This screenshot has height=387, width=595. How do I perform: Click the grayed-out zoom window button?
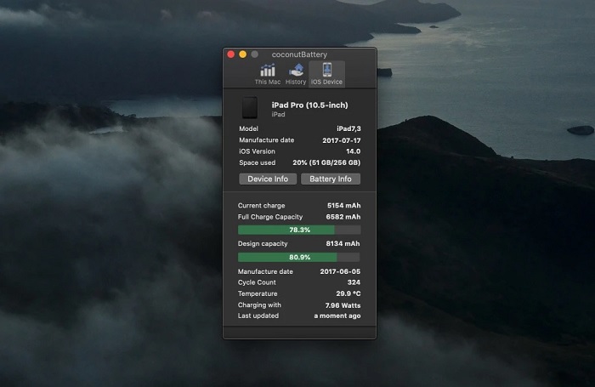point(254,54)
